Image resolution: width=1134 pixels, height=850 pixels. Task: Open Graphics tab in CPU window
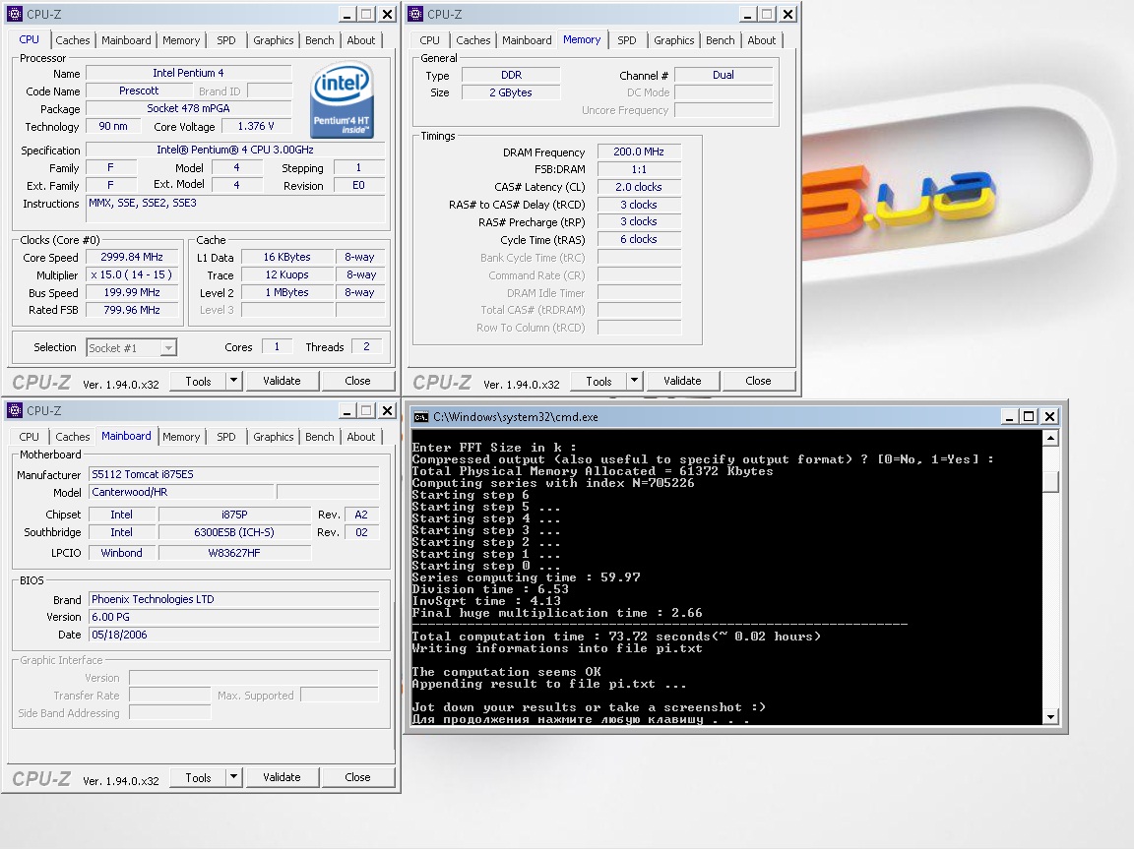pyautogui.click(x=274, y=40)
